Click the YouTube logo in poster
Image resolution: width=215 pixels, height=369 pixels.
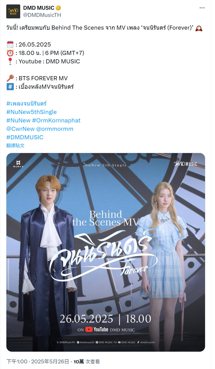[97, 329]
